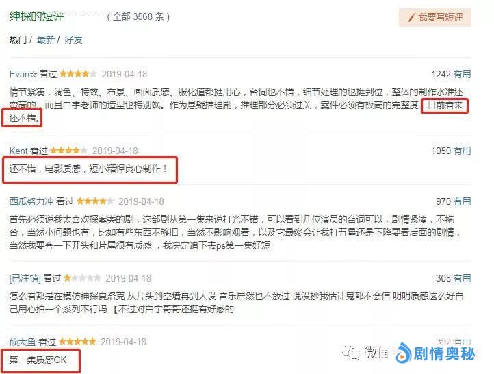The image size is (494, 374).
Task: Click the 绅探的短评 heading
Action: [36, 16]
